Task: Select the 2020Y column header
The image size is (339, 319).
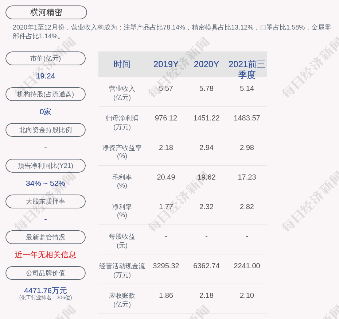Action: (206, 64)
